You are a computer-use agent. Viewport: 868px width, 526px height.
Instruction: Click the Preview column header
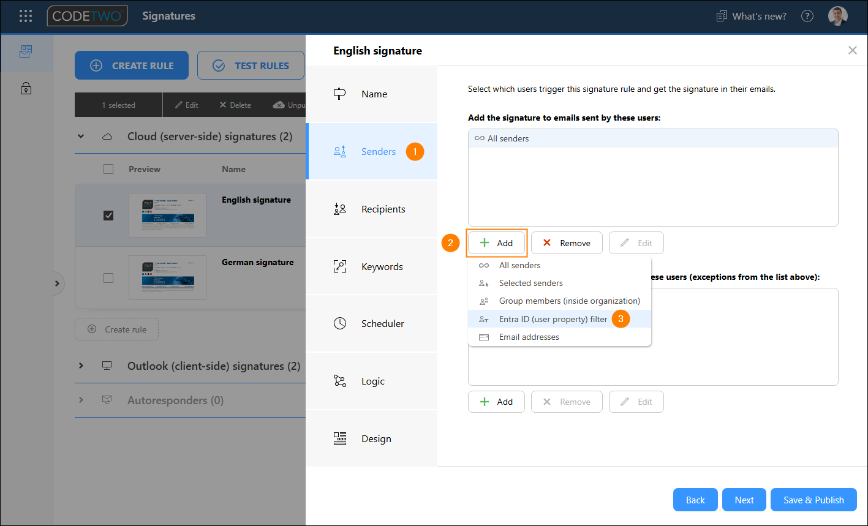point(145,169)
